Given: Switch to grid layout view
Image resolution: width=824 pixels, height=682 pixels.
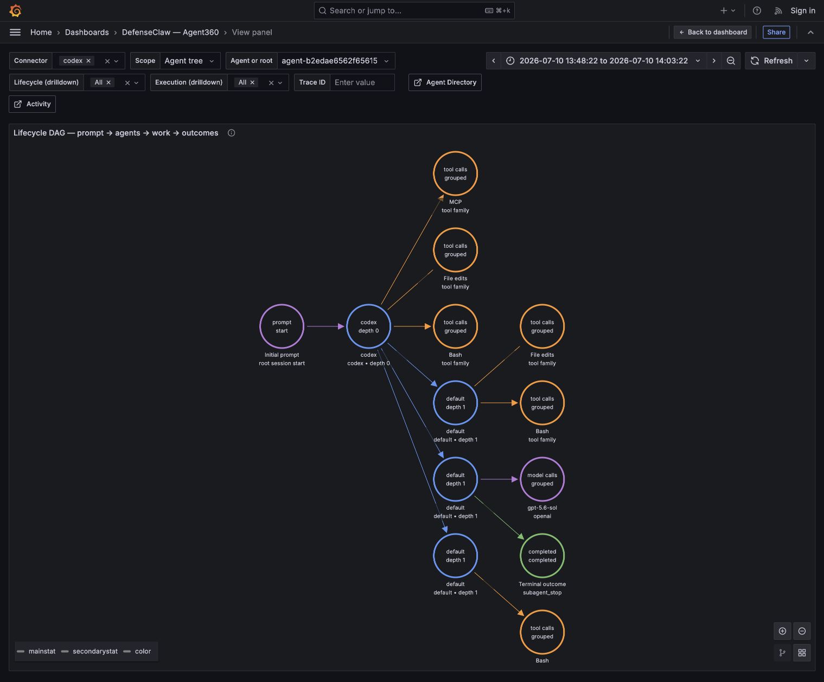Looking at the screenshot, I should click(802, 653).
